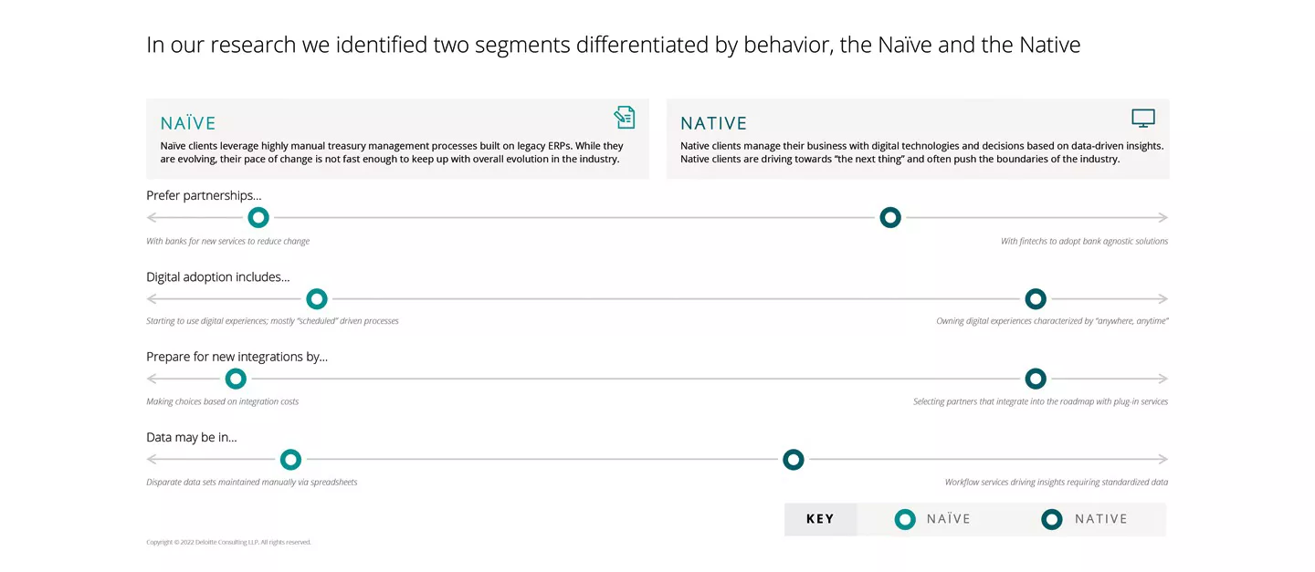Viewport: 1315px width, 572px height.
Task: Select Native marker on new integrations scale
Action: [1036, 379]
